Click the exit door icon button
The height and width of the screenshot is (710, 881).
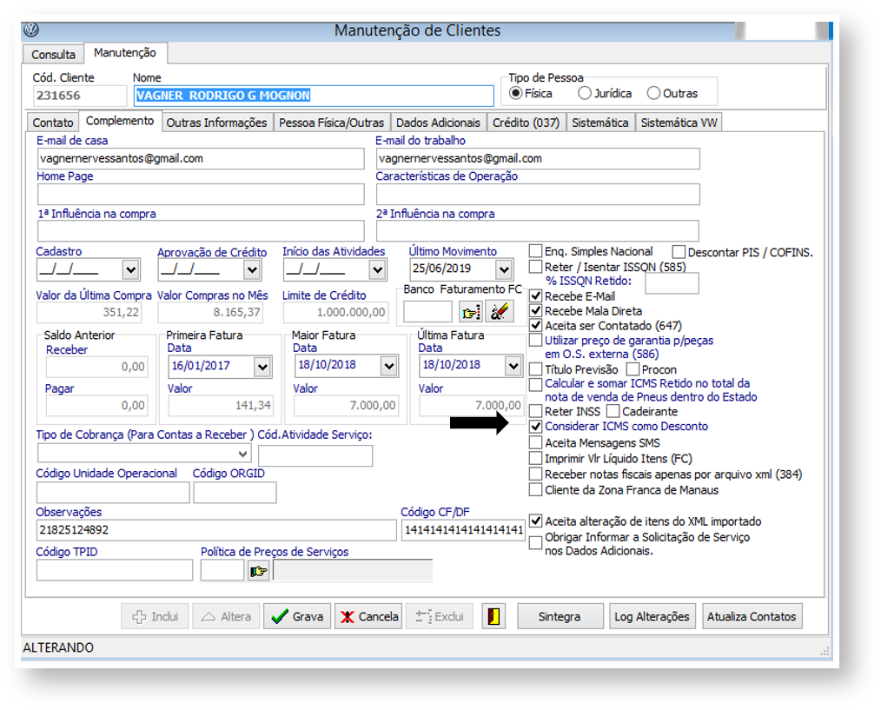click(493, 616)
